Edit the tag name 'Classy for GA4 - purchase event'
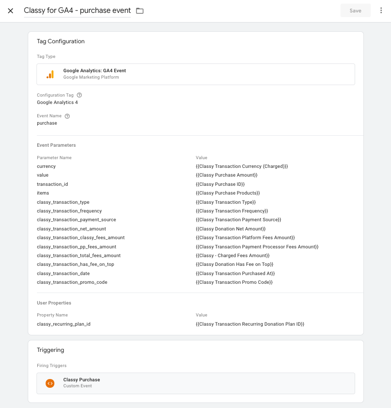391x408 pixels. tap(77, 11)
